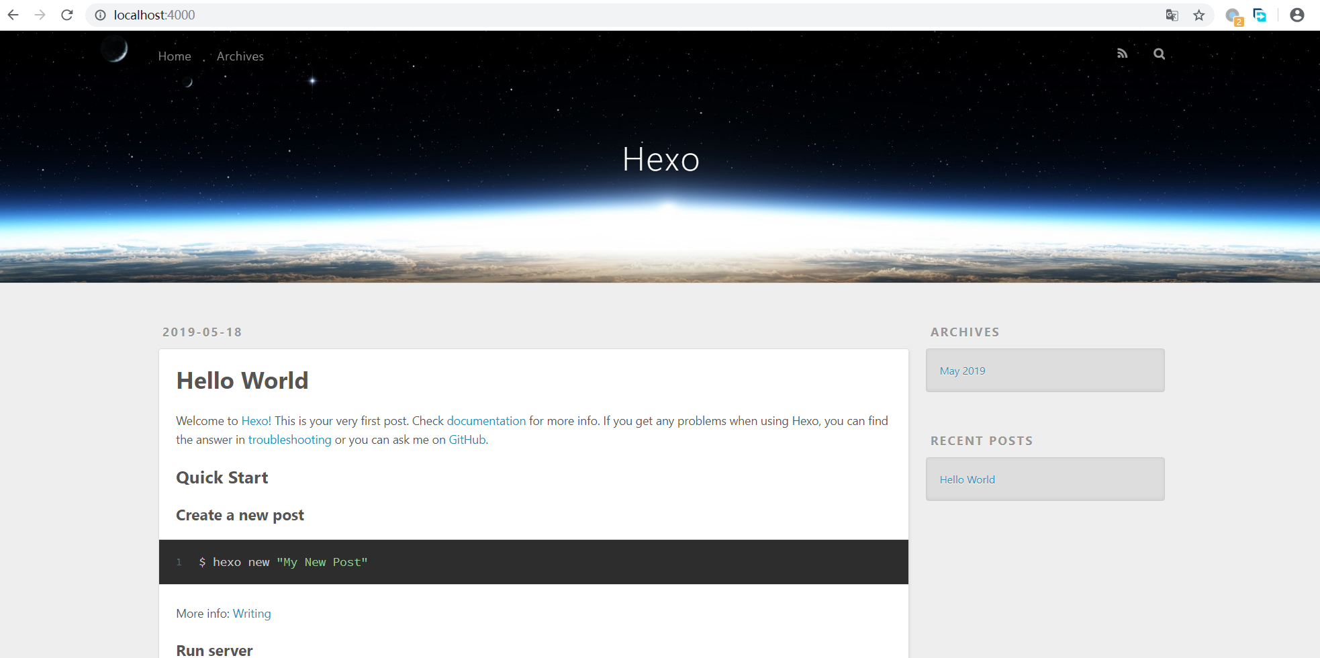Click the browser Forward arrow

[x=40, y=15]
